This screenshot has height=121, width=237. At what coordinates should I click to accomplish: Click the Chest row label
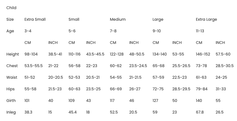coord(12,66)
